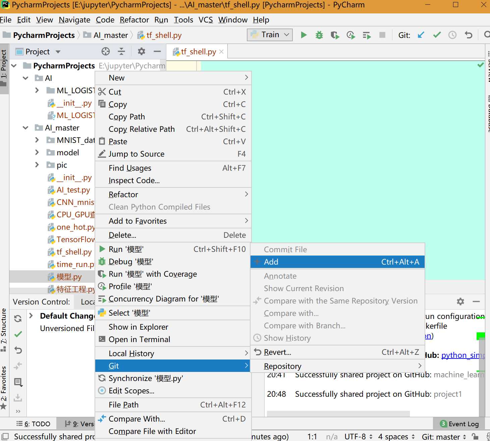Click the python_simp GitHub link
490x441 pixels.
463,355
